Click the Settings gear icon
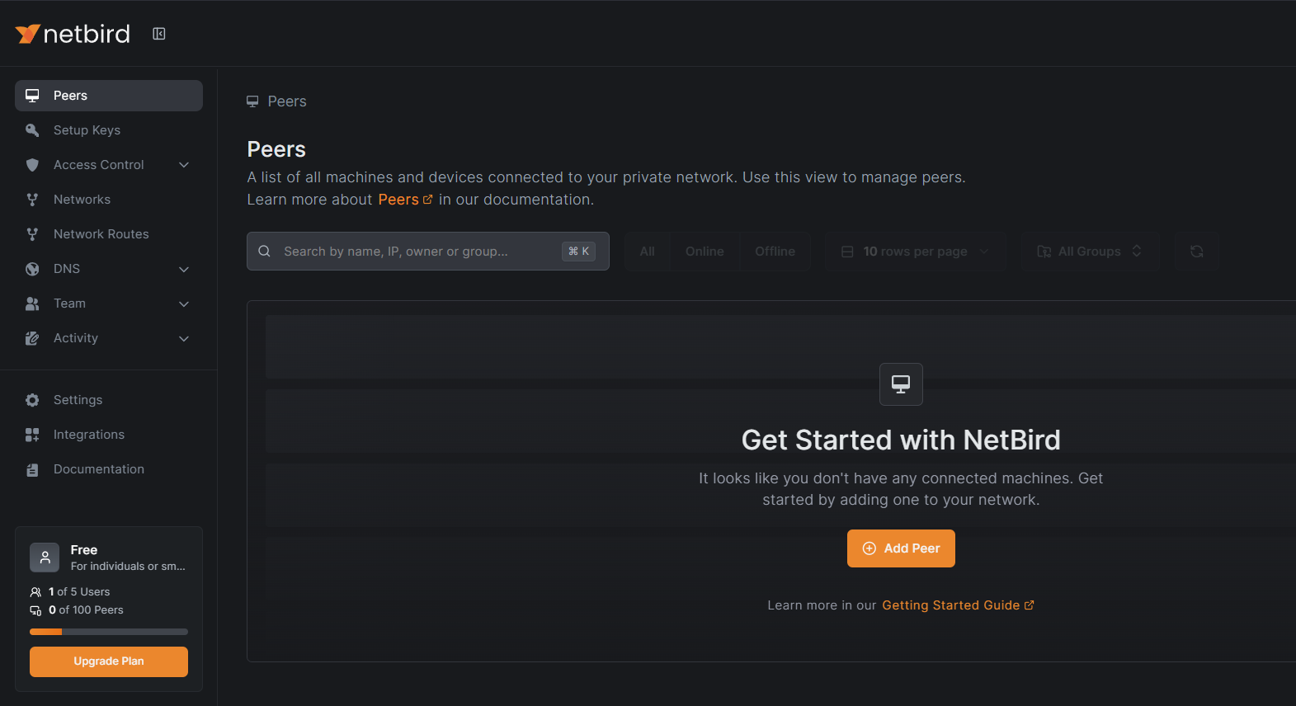 click(x=32, y=400)
